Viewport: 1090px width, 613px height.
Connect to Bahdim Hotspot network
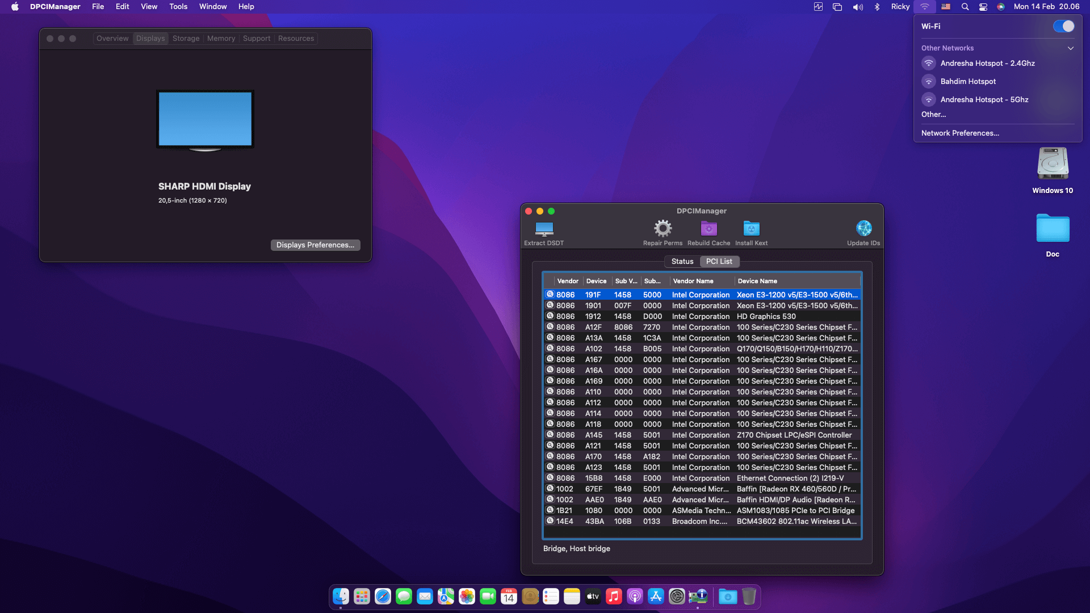point(997,81)
